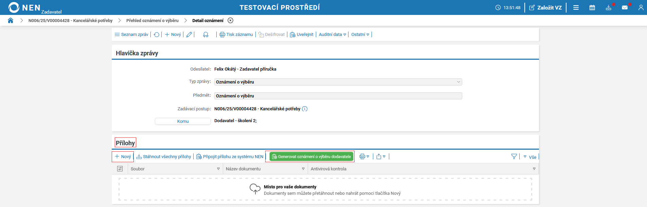Open the hamburger menu in the header
This screenshot has width=647, height=207.
tap(576, 7)
